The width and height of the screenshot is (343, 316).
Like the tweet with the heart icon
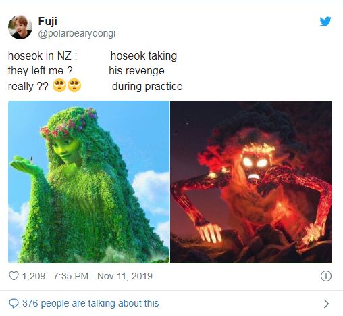(x=14, y=276)
